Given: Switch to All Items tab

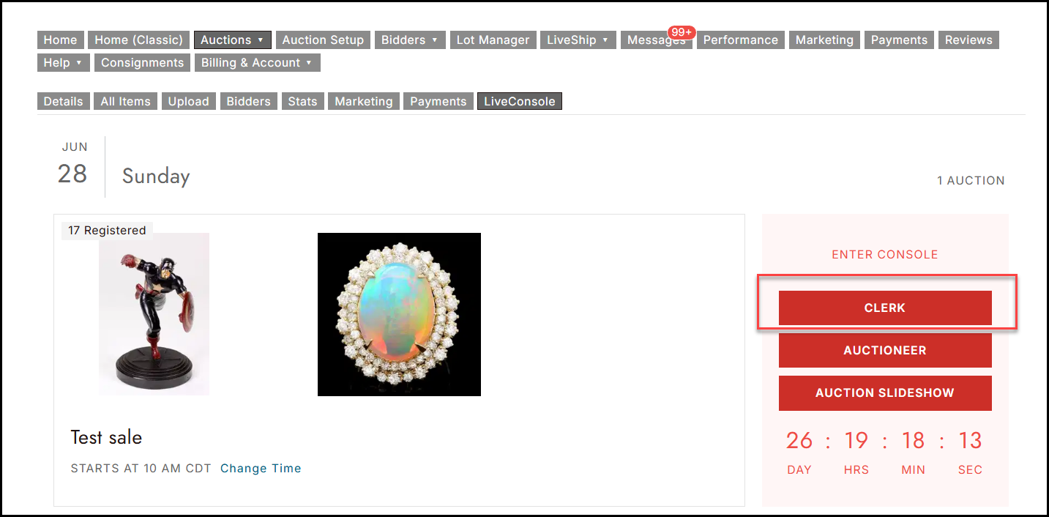Looking at the screenshot, I should pyautogui.click(x=125, y=102).
